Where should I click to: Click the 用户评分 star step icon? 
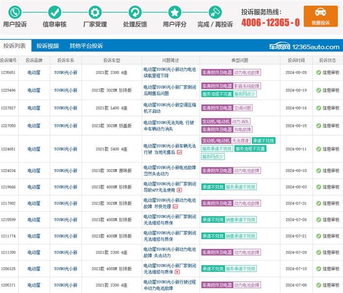pyautogui.click(x=175, y=12)
